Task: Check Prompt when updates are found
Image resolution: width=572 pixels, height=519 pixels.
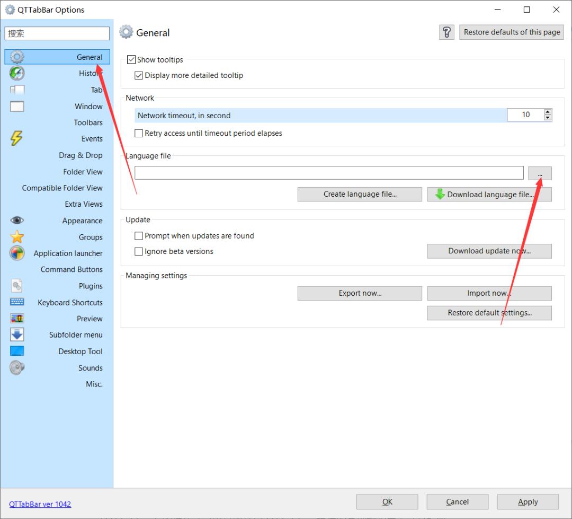Action: (x=139, y=236)
